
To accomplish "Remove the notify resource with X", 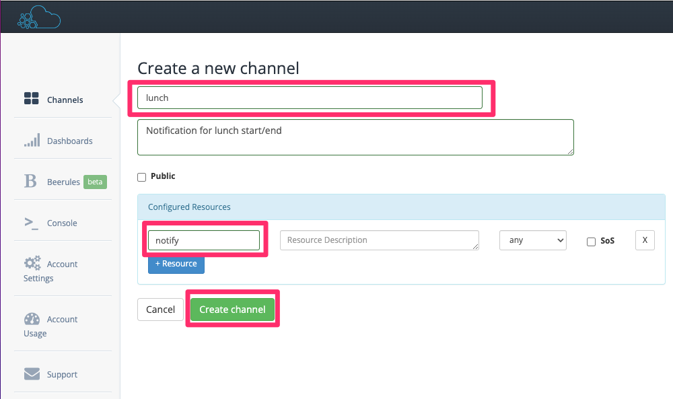I will [x=645, y=240].
